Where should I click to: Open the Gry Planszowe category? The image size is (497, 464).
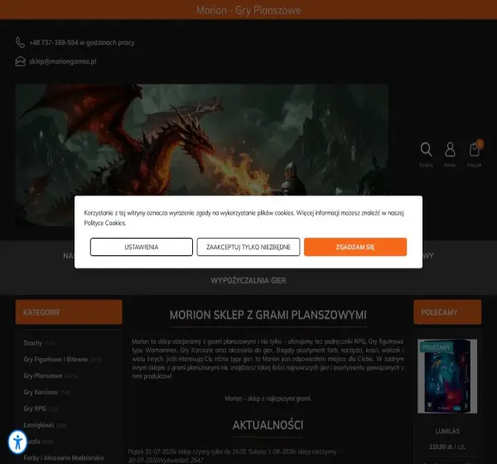pyautogui.click(x=43, y=376)
